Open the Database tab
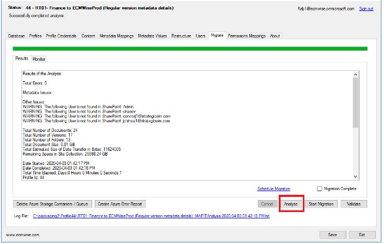The image size is (384, 244). click(17, 36)
